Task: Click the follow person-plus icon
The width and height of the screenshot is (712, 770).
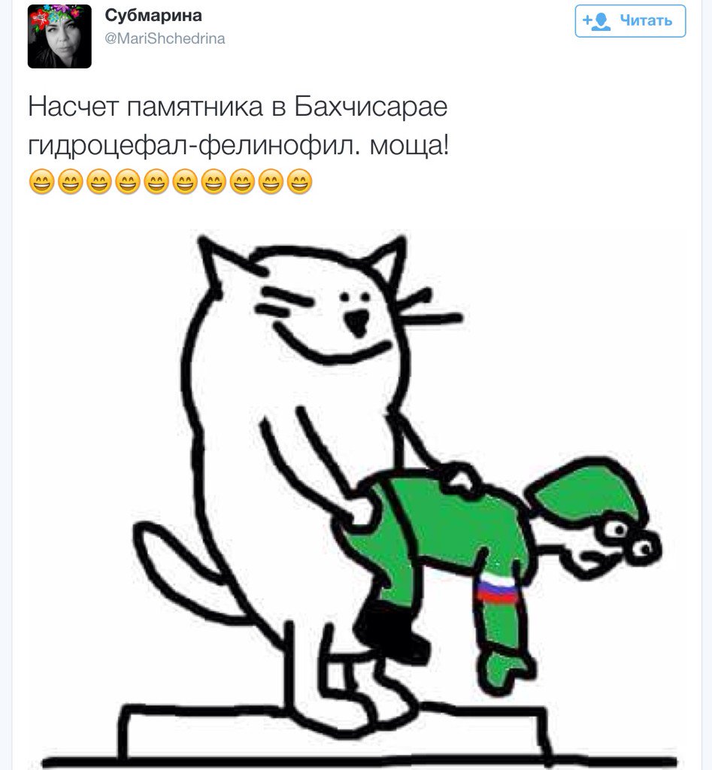Action: (596, 20)
